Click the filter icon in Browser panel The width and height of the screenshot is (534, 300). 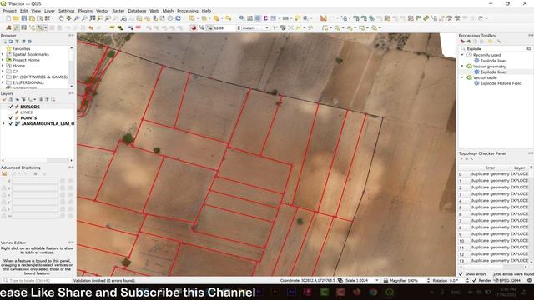[x=17, y=42]
